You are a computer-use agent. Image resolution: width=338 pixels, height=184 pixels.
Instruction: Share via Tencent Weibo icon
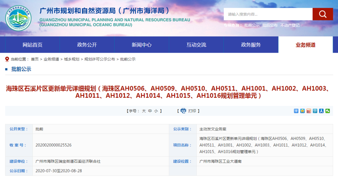click(x=315, y=111)
